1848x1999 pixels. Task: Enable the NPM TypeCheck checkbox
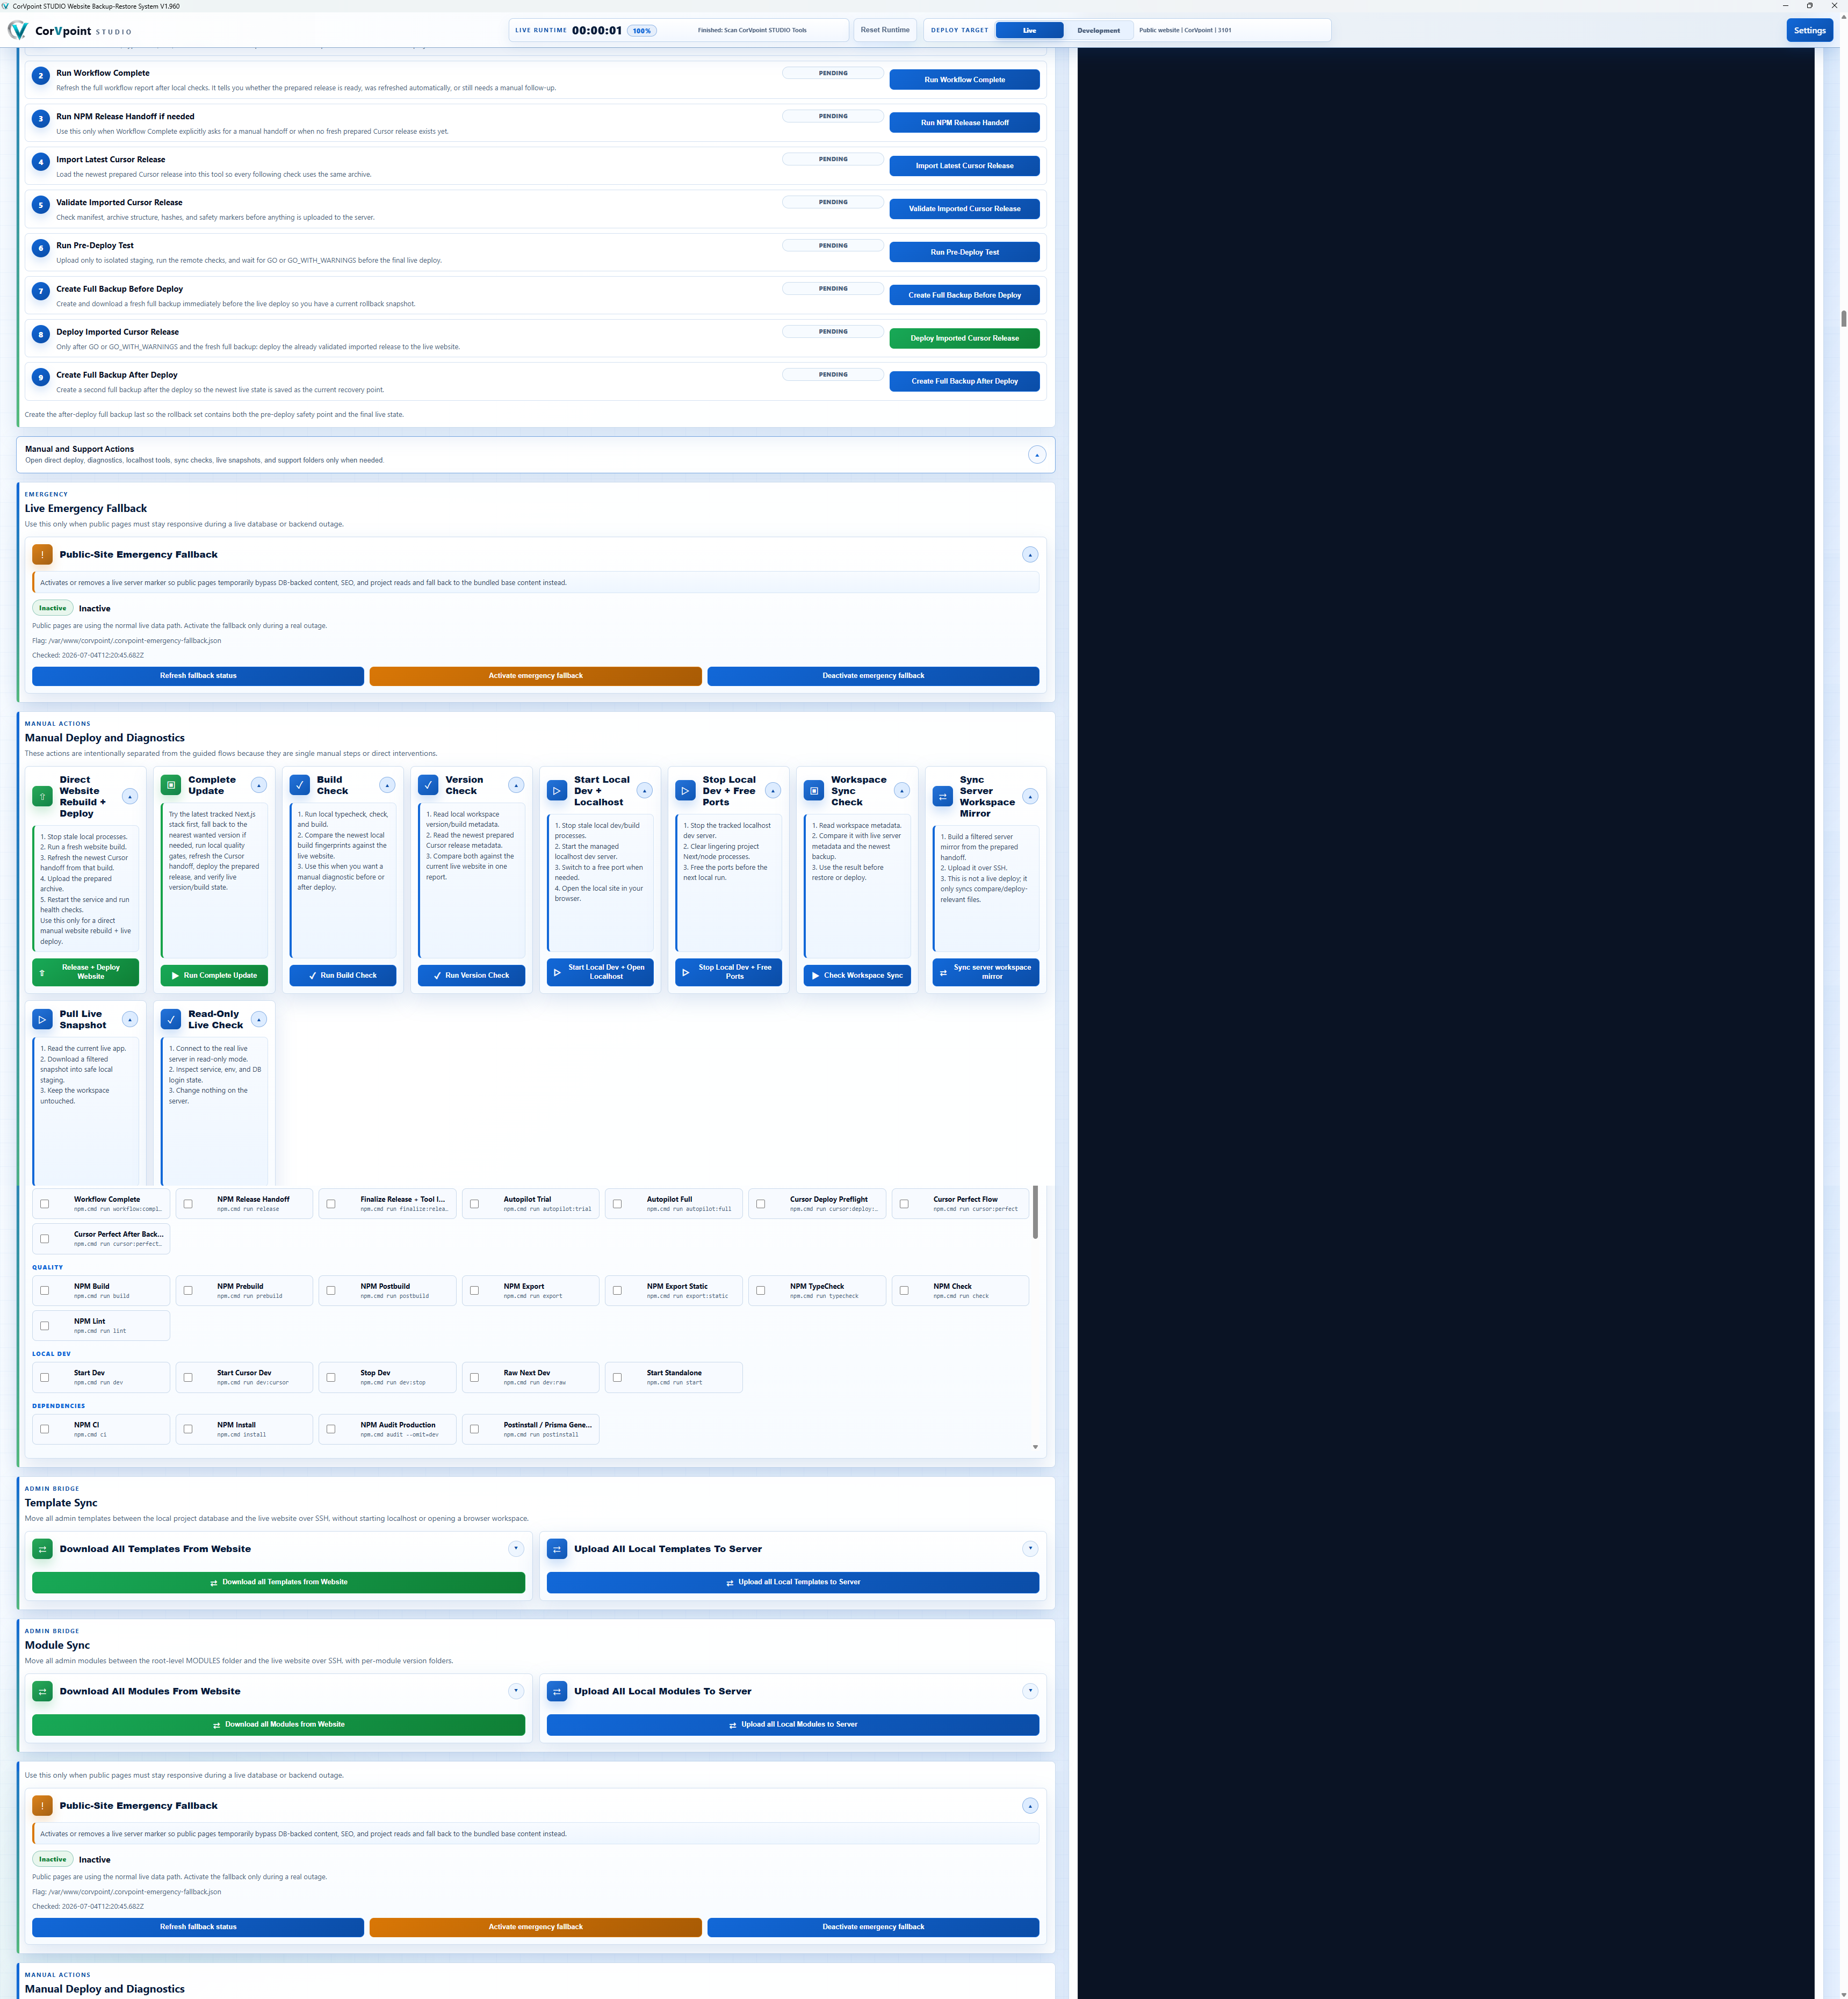tap(761, 1291)
